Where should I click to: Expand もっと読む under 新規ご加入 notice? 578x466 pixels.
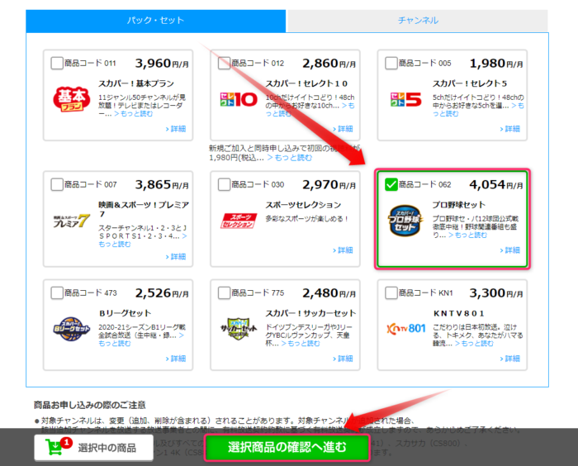pos(290,158)
